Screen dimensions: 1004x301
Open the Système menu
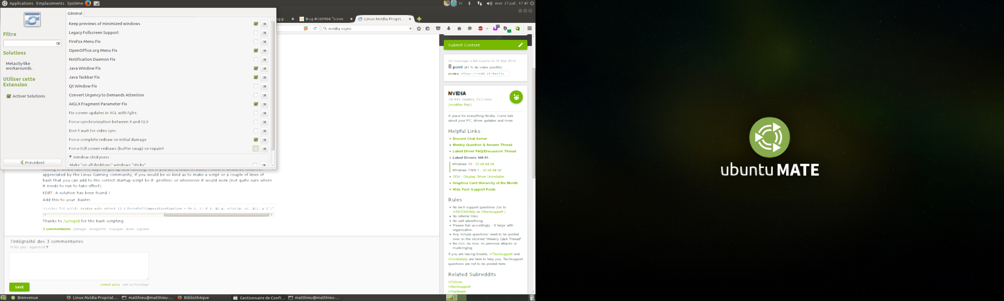click(75, 3)
